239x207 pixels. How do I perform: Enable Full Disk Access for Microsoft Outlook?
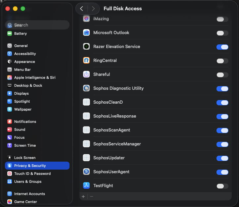click(x=222, y=33)
